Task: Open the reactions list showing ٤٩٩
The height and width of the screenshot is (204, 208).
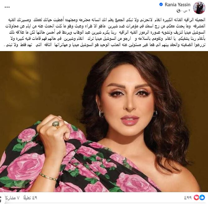Action: point(188,198)
